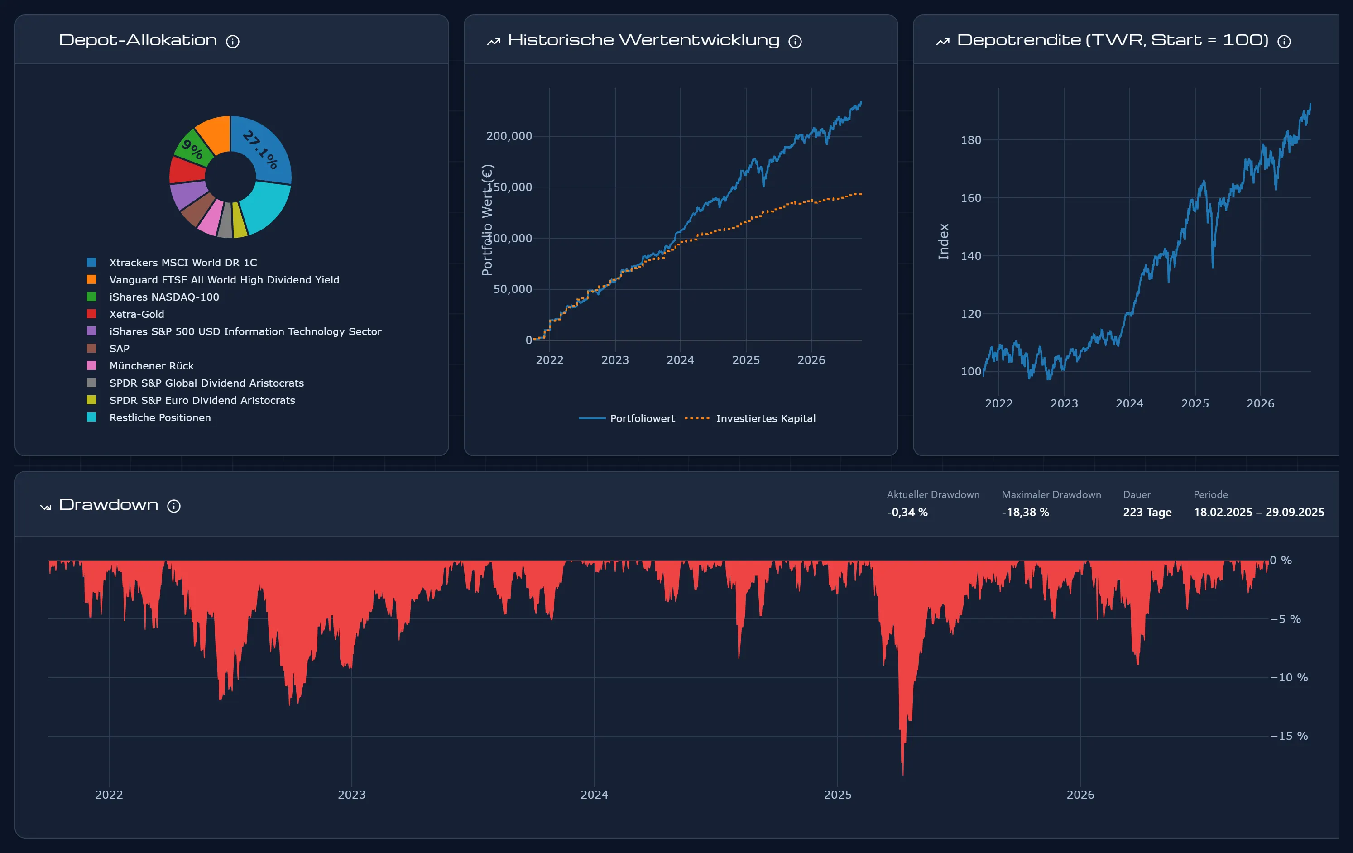Click the info icon beside Depot-Allokation
The width and height of the screenshot is (1353, 853).
click(233, 42)
